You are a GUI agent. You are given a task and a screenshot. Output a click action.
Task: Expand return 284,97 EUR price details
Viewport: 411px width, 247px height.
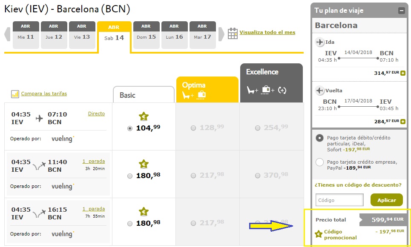pyautogui.click(x=403, y=121)
